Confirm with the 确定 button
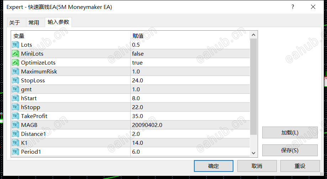Image resolution: width=327 pixels, height=179 pixels. coord(213,166)
